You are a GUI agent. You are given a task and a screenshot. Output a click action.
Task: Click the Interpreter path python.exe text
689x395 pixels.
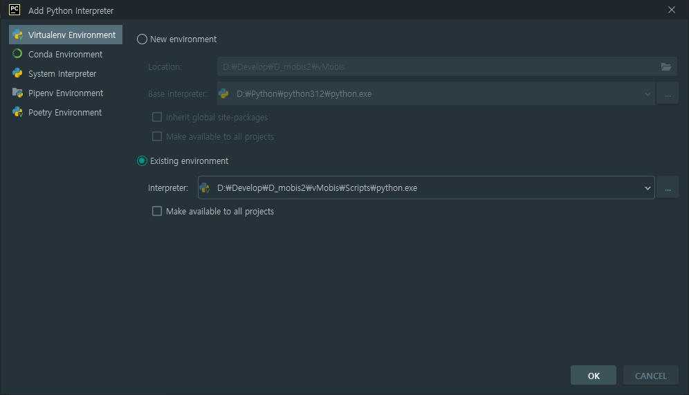click(x=318, y=188)
